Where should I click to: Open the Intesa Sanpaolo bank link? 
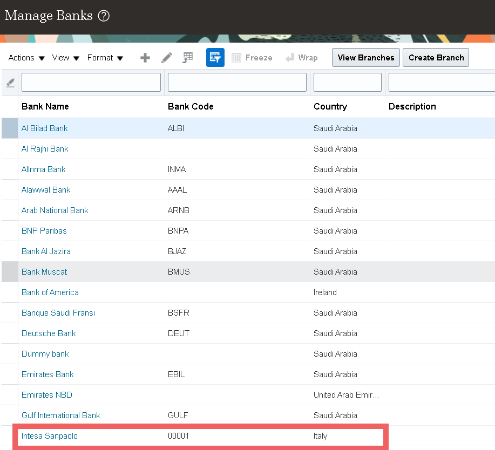point(49,436)
